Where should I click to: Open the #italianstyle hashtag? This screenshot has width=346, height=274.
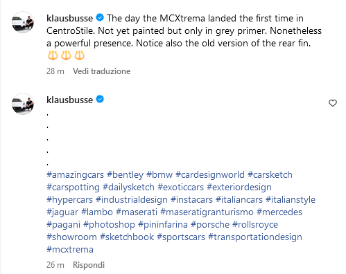291,199
